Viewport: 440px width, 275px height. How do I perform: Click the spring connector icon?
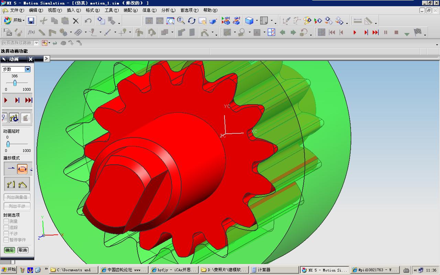coord(78,32)
